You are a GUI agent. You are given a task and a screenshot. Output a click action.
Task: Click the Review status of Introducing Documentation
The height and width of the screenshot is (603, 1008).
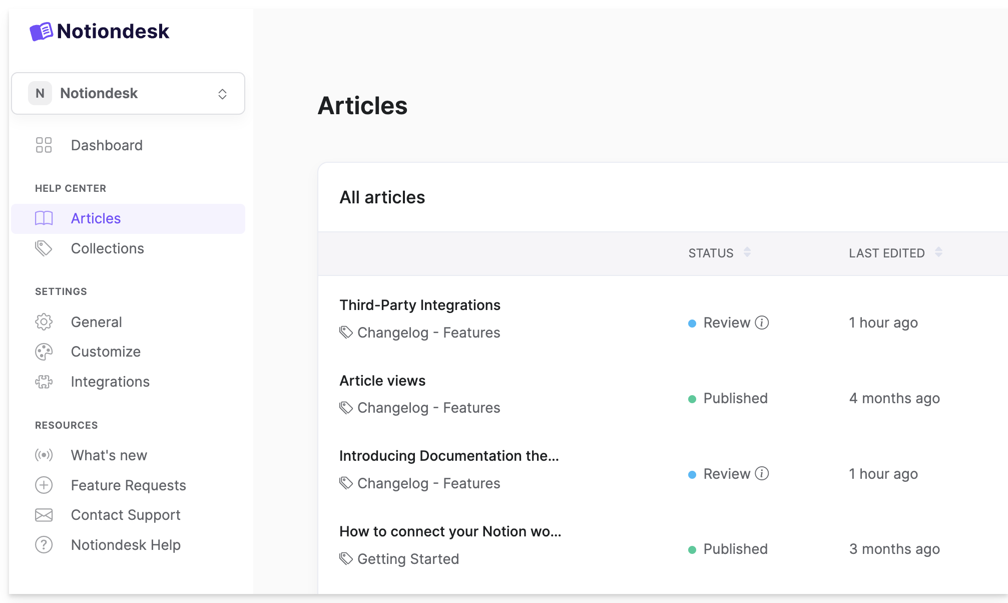pyautogui.click(x=727, y=474)
